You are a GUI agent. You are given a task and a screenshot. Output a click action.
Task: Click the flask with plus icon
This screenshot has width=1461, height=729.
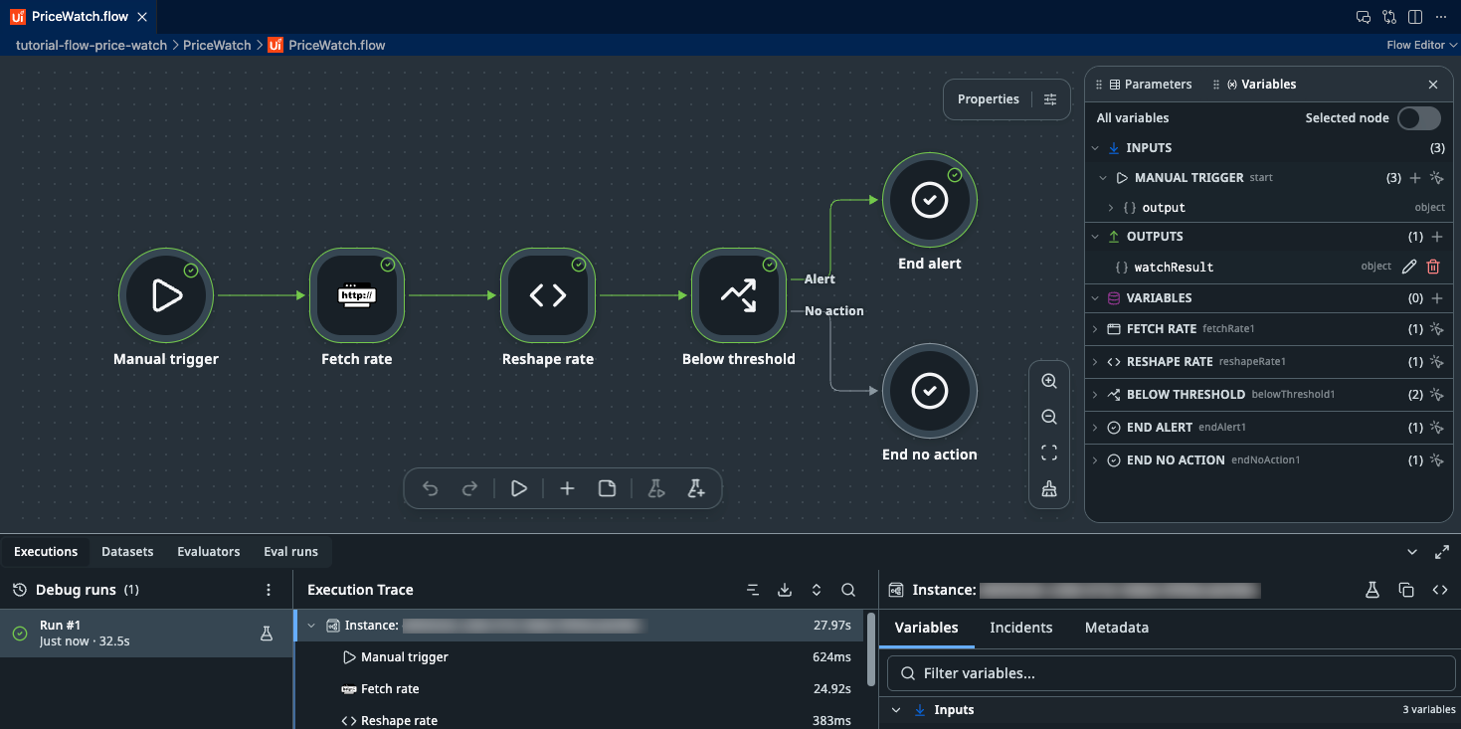coord(696,488)
